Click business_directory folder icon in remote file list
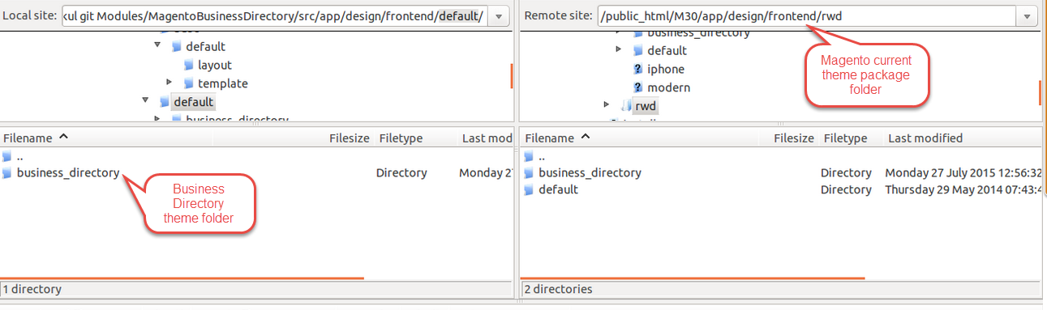This screenshot has height=310, width=1047. point(530,172)
